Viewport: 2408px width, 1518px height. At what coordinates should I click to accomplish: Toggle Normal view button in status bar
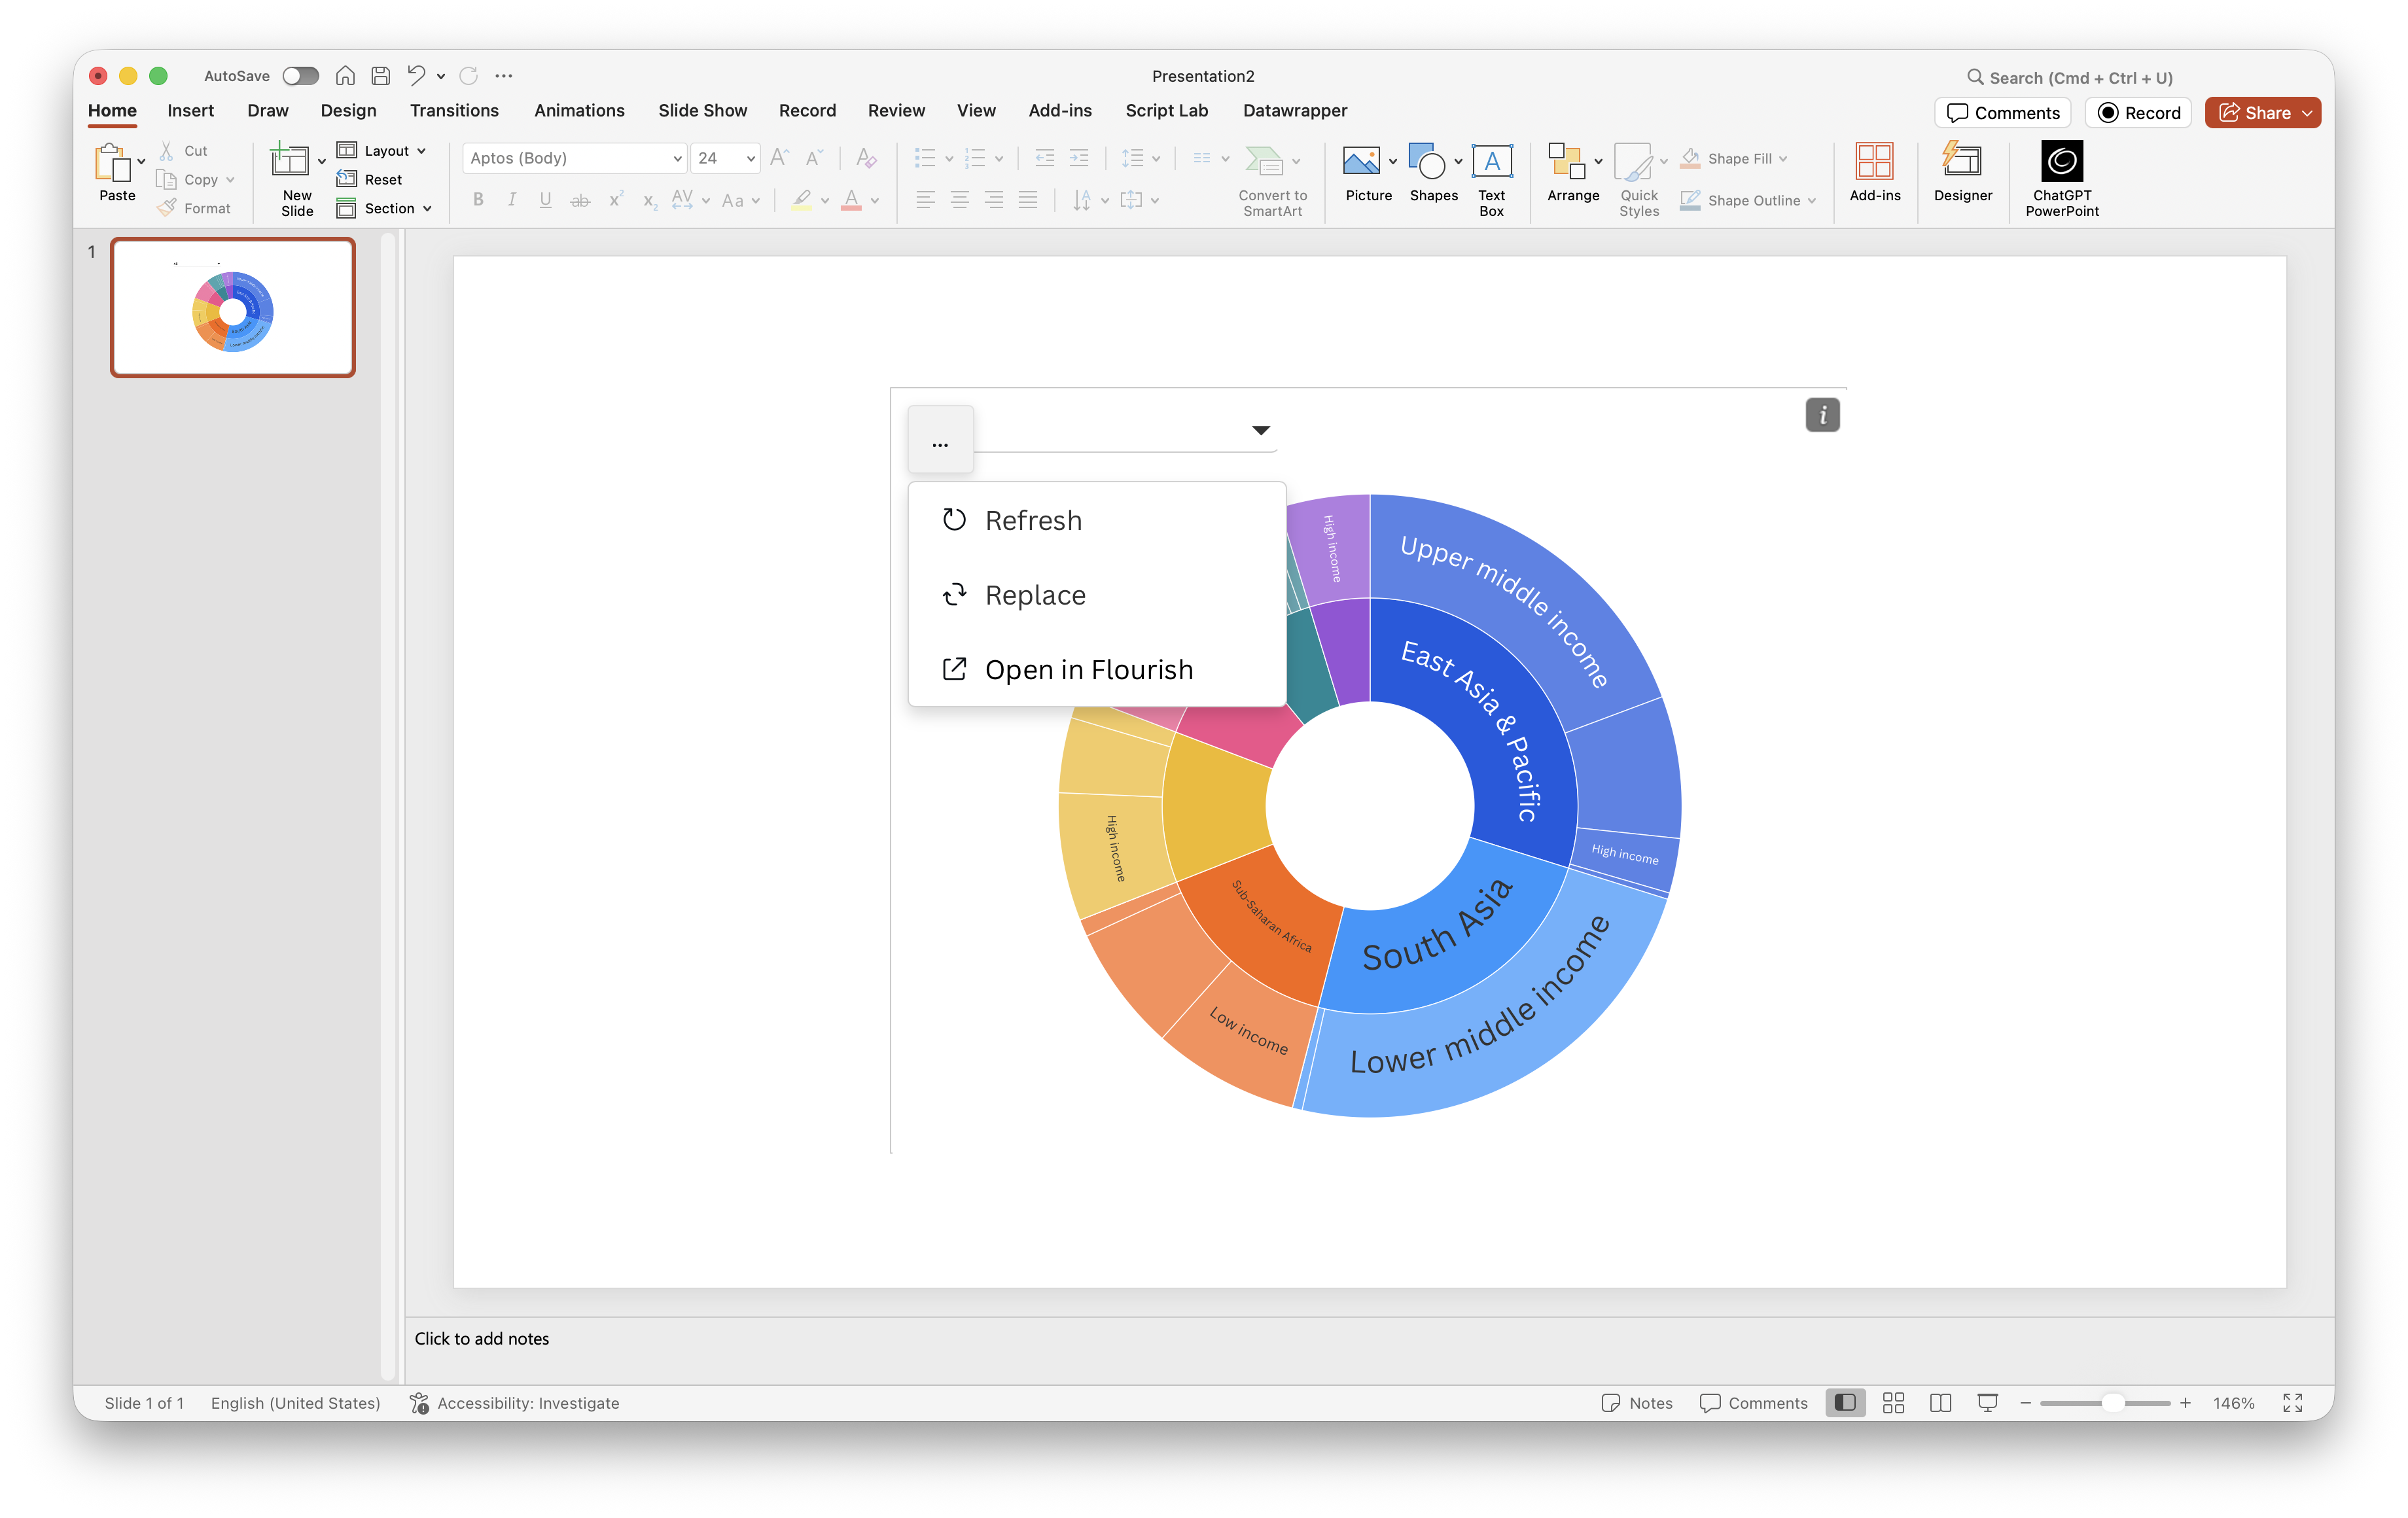(x=1845, y=1403)
